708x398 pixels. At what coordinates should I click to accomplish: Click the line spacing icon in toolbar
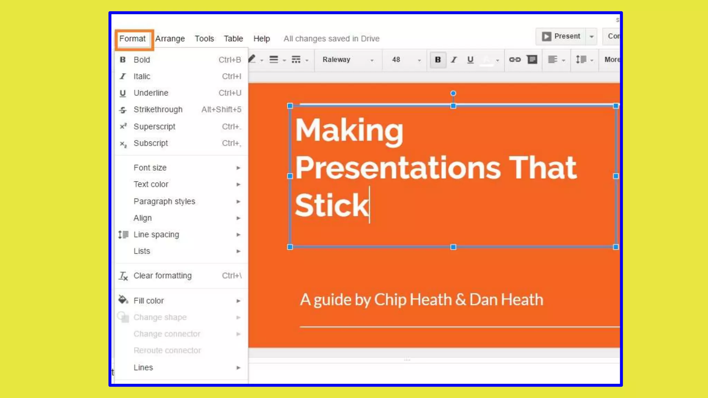[581, 60]
